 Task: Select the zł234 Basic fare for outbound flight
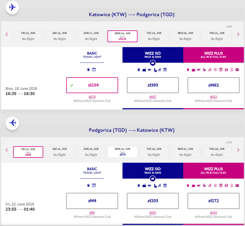pos(92,85)
